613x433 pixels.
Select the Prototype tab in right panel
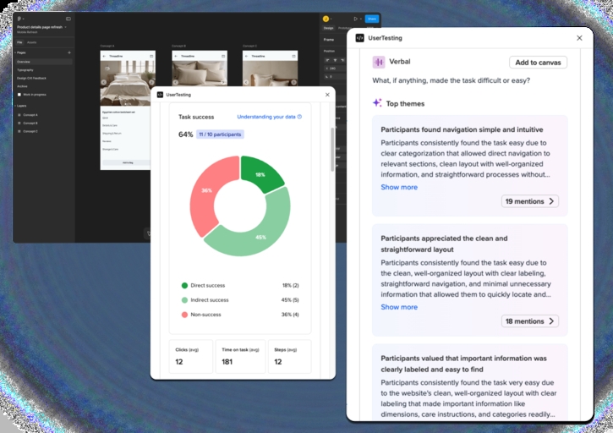pos(345,28)
